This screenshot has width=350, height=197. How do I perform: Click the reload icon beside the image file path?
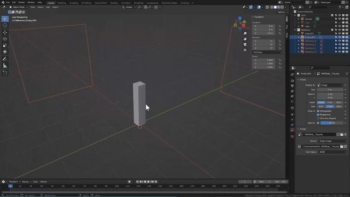(345, 147)
